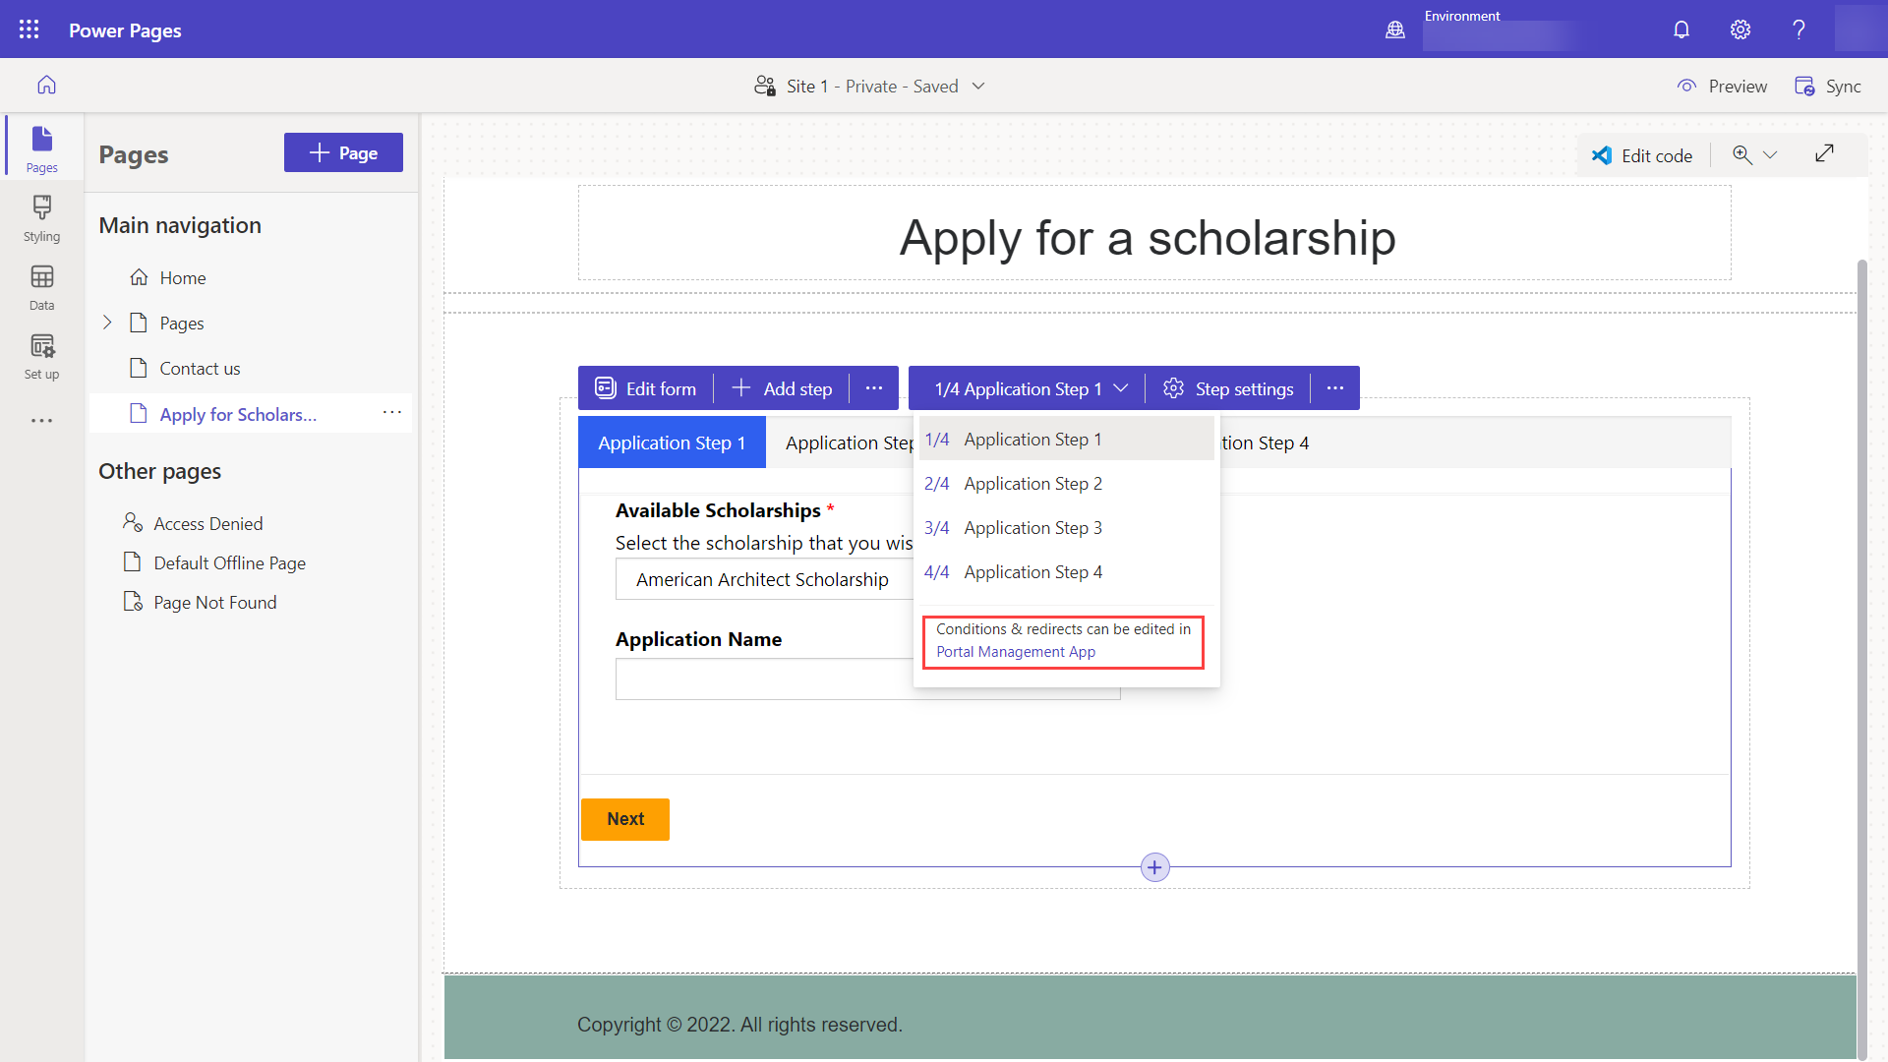Click the Add step button

[783, 387]
